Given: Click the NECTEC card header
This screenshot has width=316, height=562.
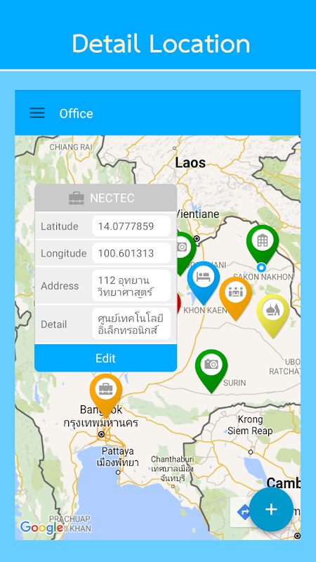Looking at the screenshot, I should click(x=106, y=198).
